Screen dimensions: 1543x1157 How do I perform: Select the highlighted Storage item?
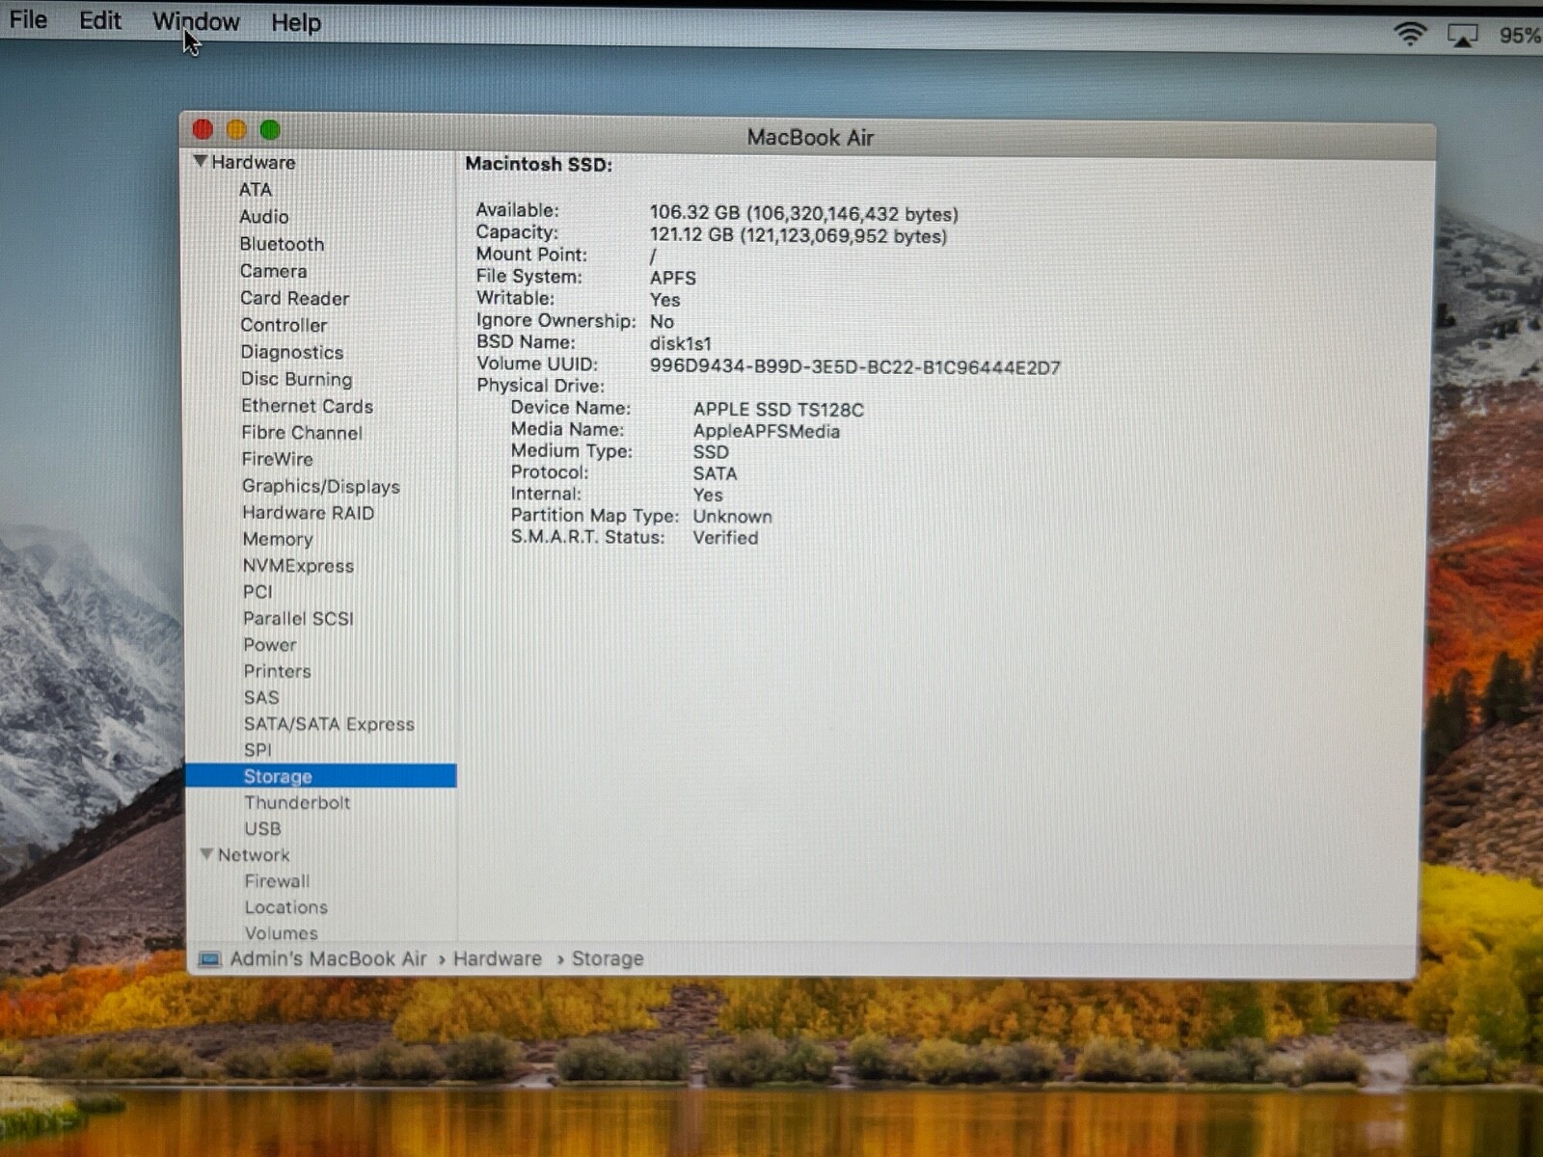click(320, 776)
